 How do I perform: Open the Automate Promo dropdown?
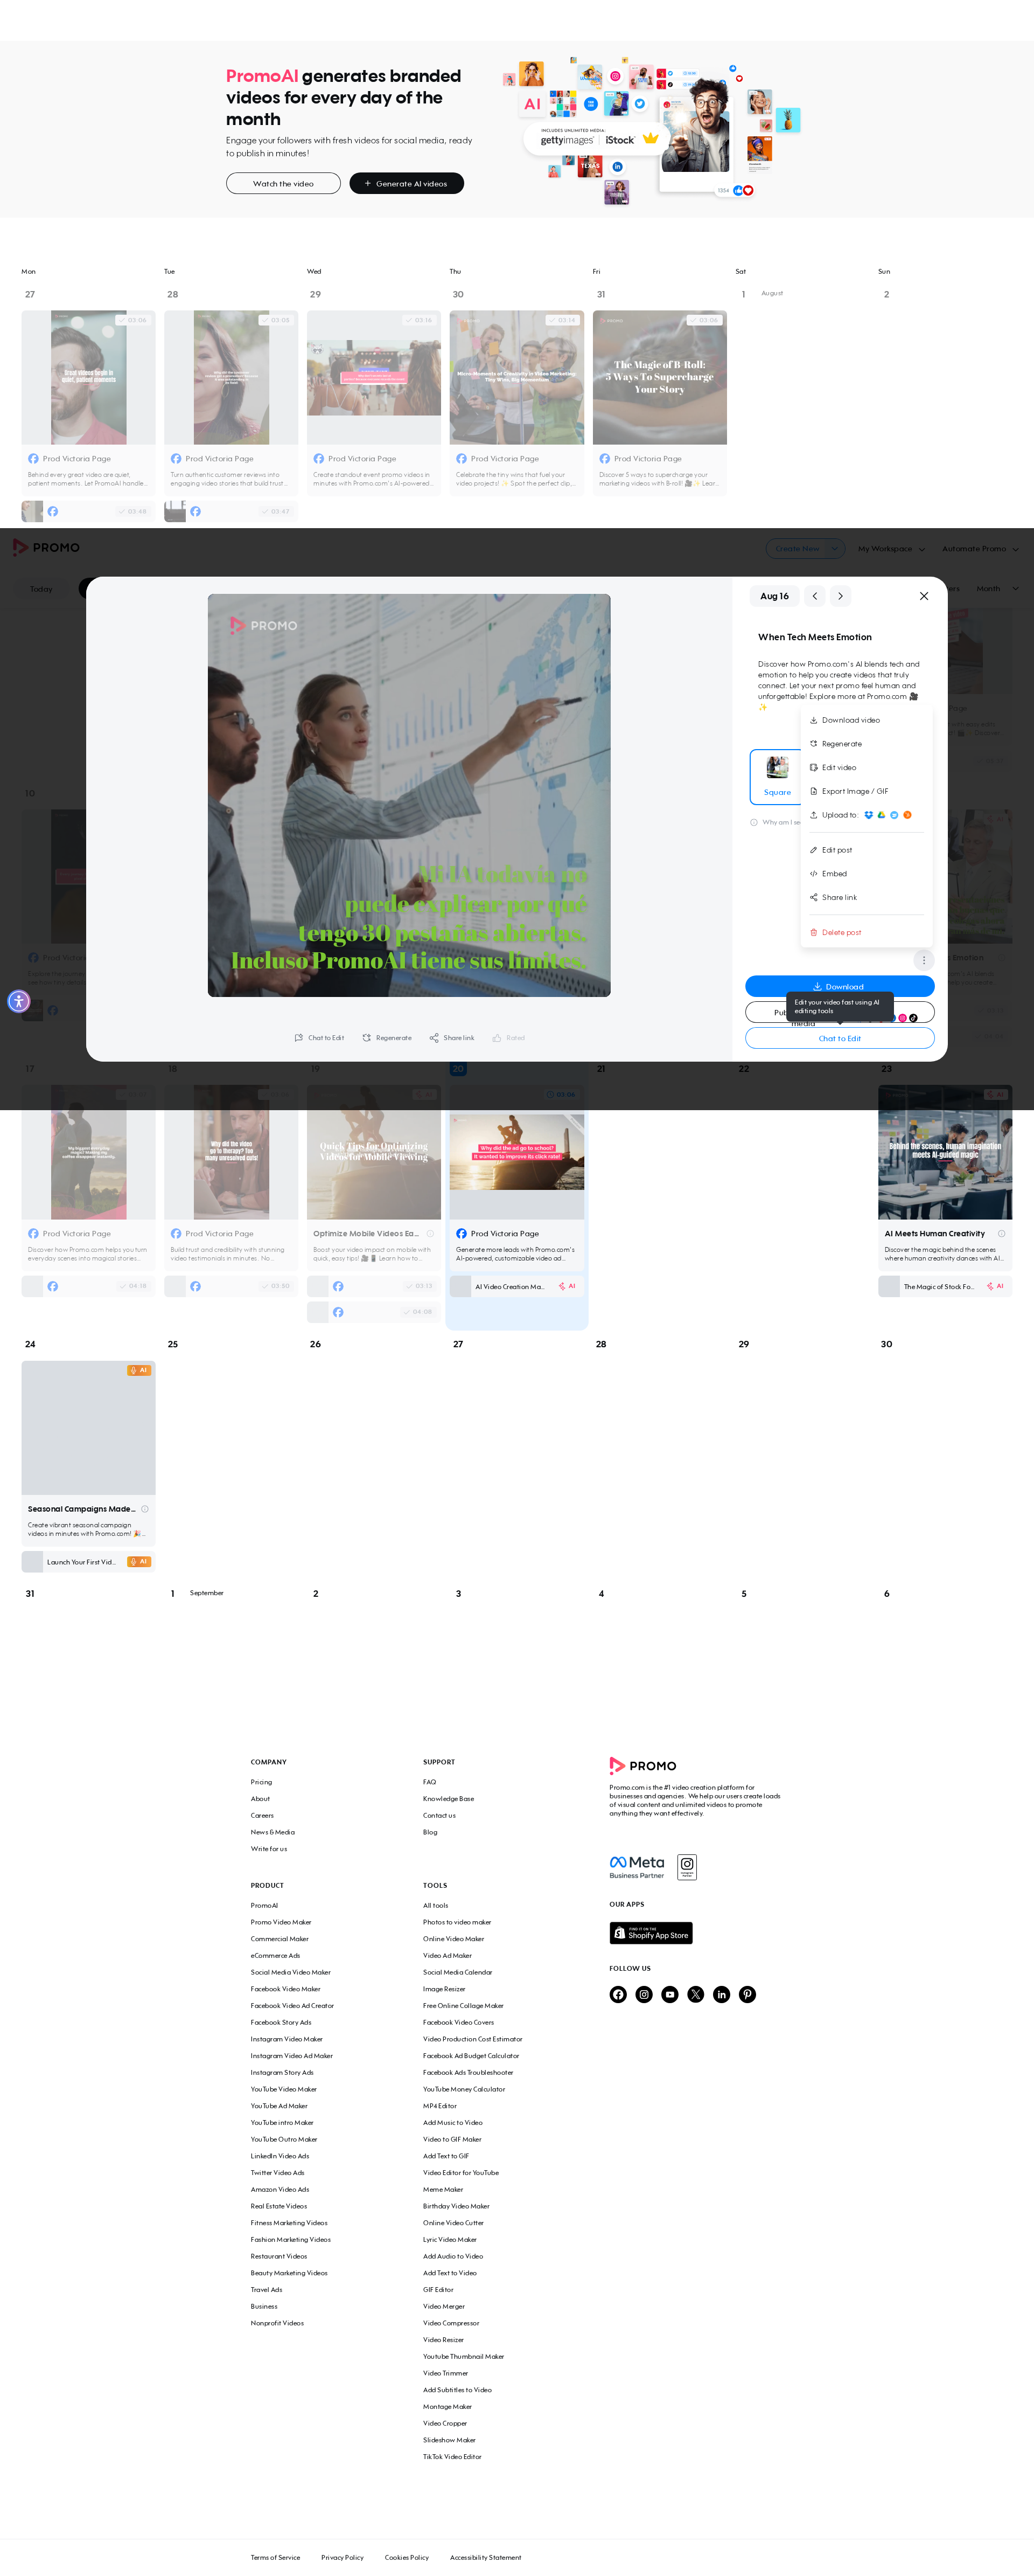980,548
